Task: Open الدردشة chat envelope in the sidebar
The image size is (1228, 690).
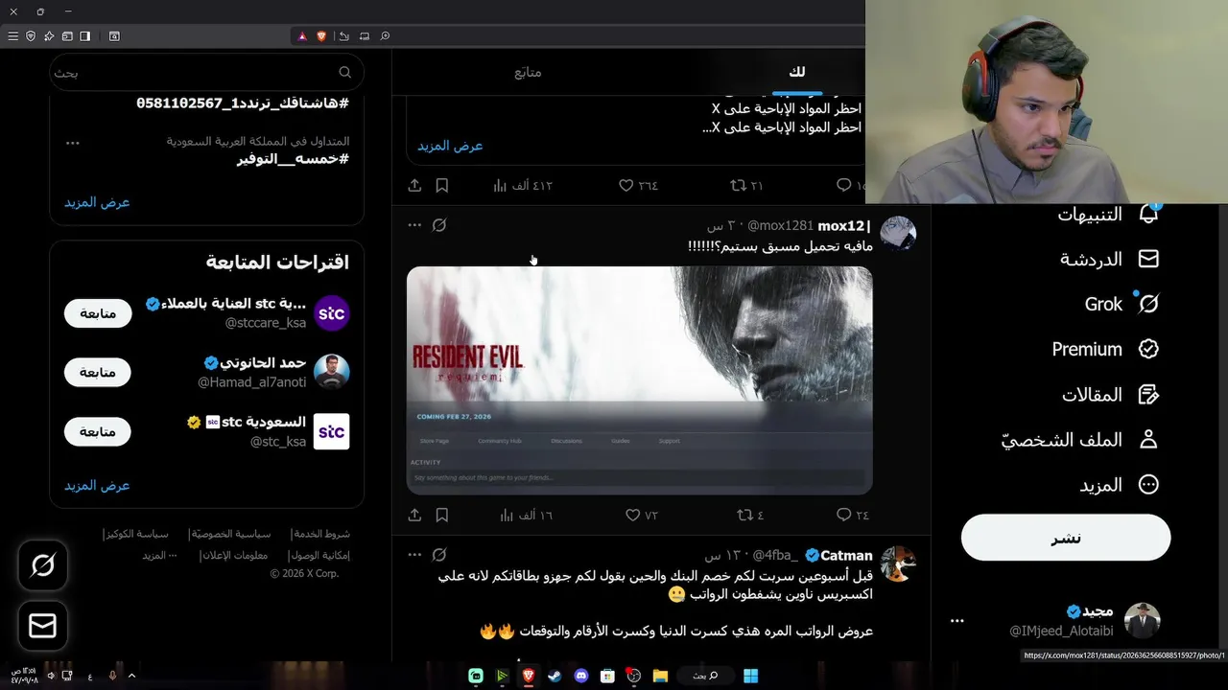Action: pos(1148,259)
